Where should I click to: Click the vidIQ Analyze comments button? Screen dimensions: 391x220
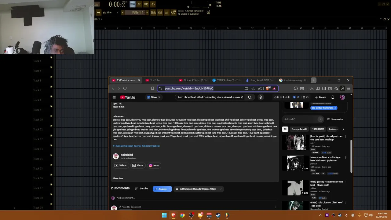pos(162,189)
